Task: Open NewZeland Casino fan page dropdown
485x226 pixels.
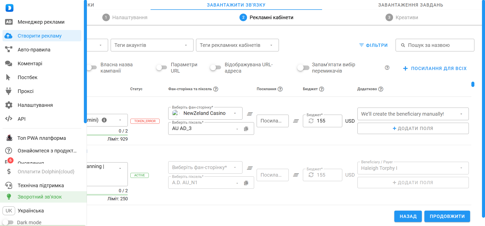Action: (205, 113)
